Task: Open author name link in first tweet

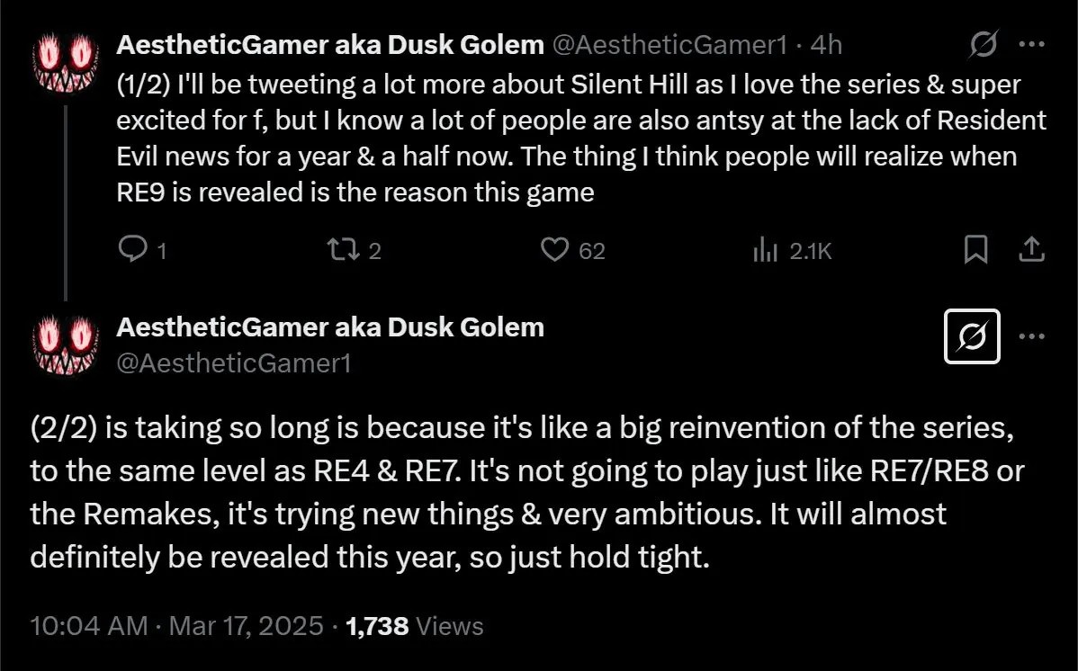Action: point(329,44)
